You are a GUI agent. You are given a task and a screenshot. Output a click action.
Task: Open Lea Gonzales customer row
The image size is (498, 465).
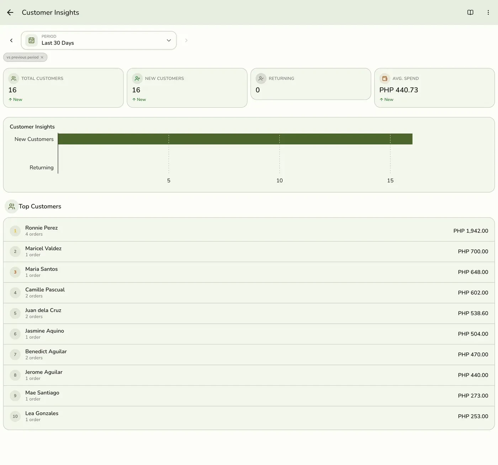coord(249,417)
